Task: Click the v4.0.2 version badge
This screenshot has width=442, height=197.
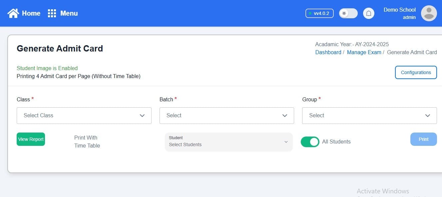Action: 319,13
